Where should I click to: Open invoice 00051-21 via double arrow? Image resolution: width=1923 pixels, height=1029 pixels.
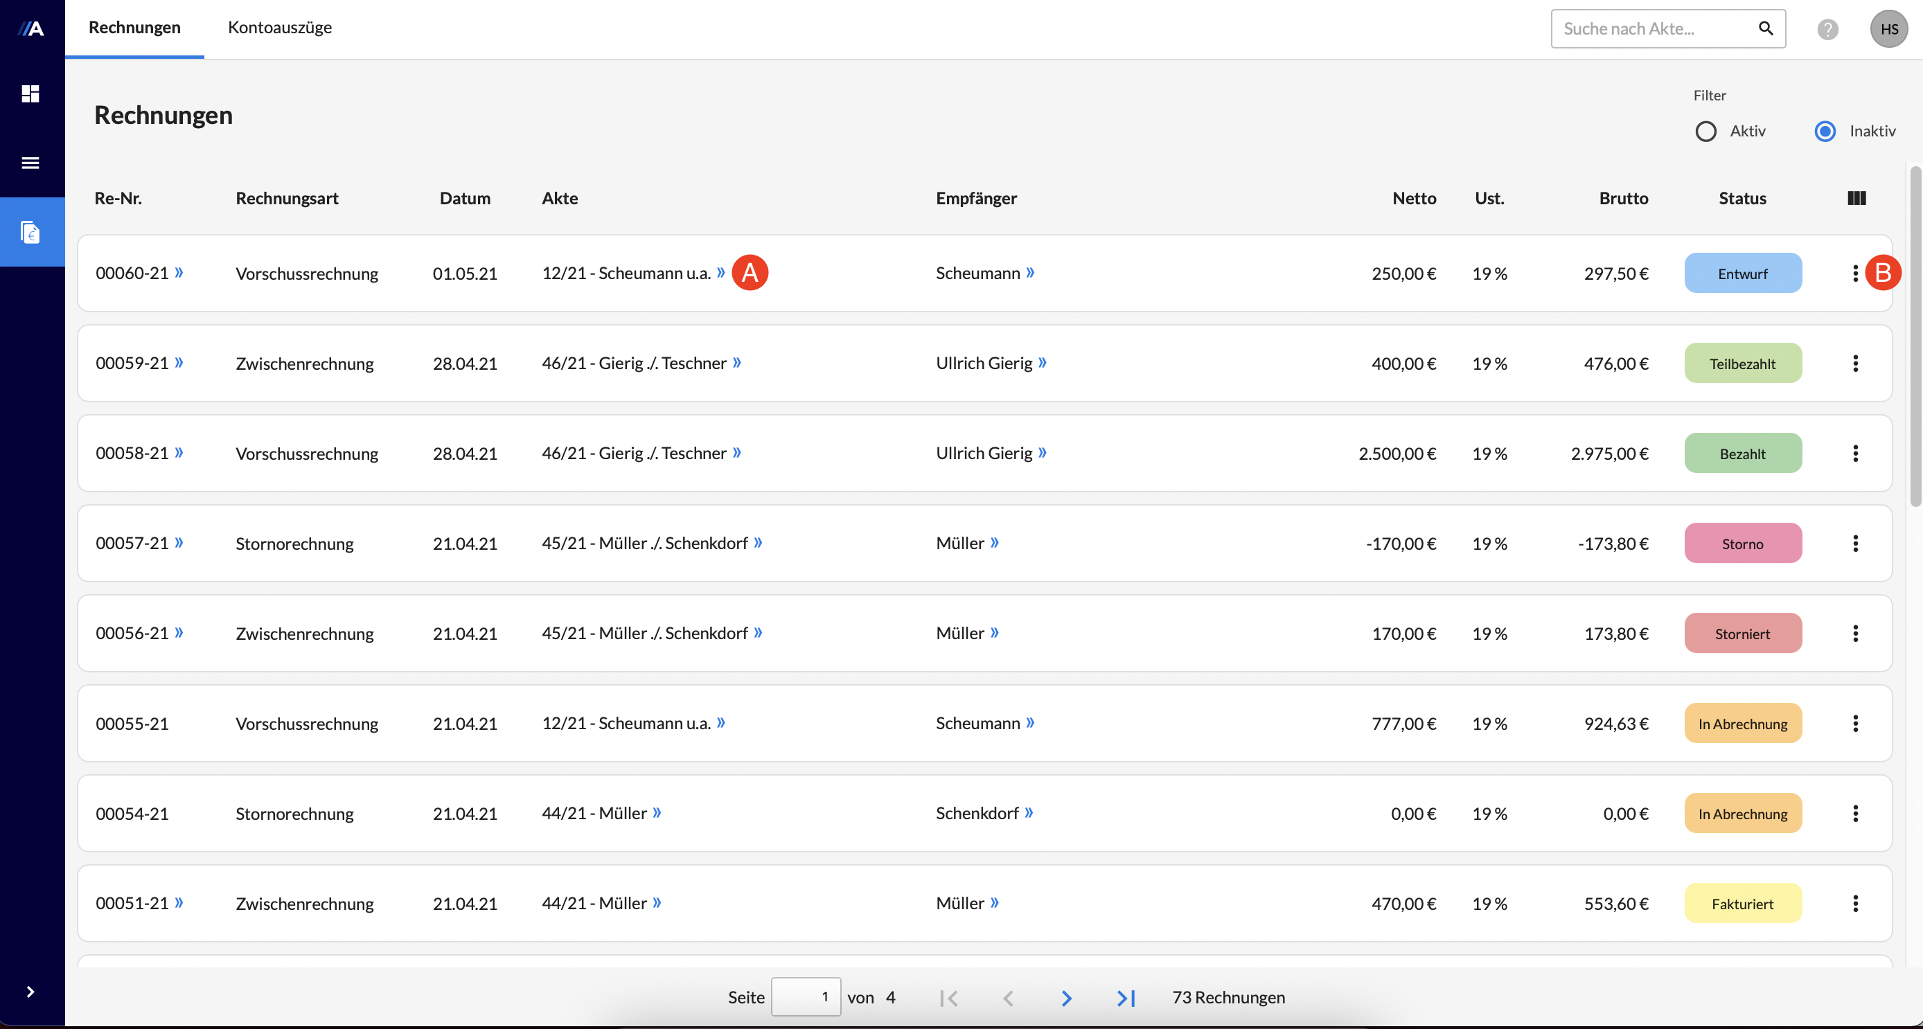179,903
